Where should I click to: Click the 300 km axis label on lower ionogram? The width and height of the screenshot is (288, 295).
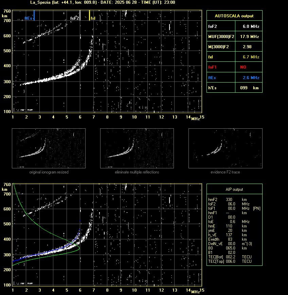tap(7, 255)
